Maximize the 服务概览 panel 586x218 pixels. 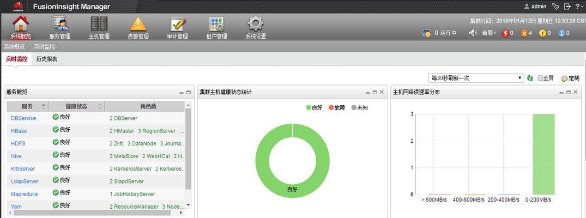[189, 92]
